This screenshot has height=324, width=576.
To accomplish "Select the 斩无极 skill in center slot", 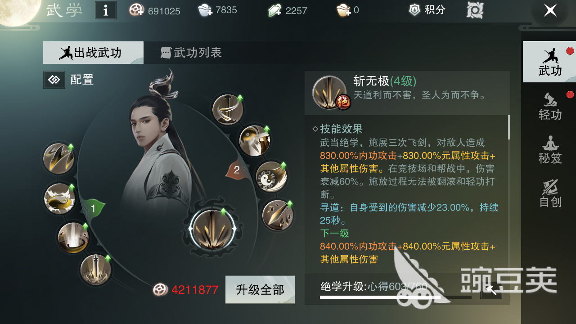I will pos(211,228).
